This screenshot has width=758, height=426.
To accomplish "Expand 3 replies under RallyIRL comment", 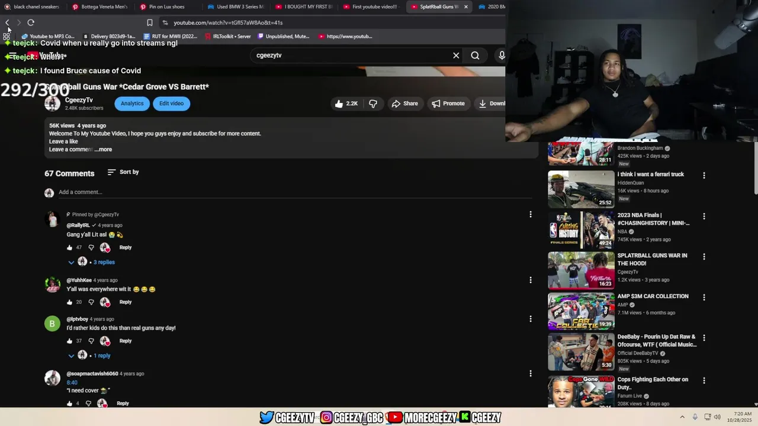I will (91, 262).
